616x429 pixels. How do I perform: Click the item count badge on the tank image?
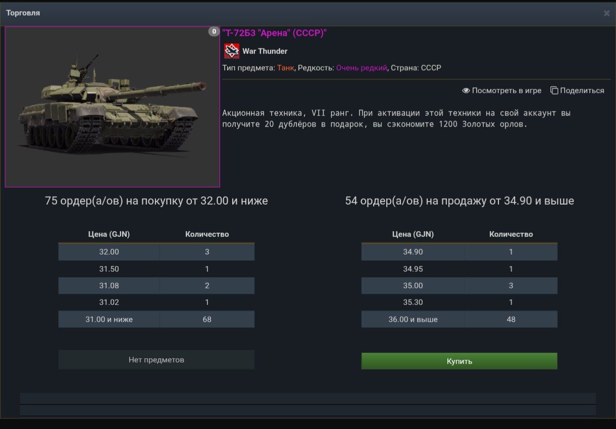pyautogui.click(x=214, y=32)
